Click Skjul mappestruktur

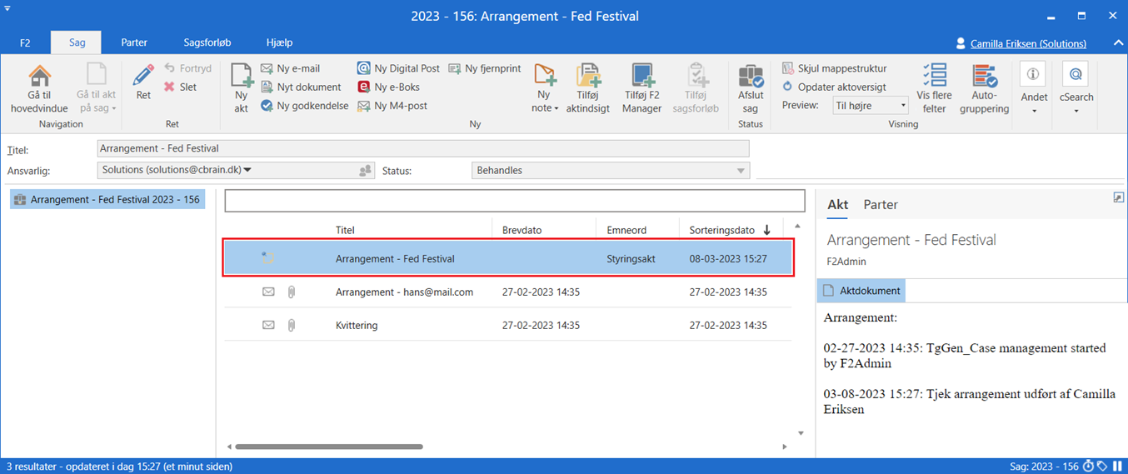point(834,68)
